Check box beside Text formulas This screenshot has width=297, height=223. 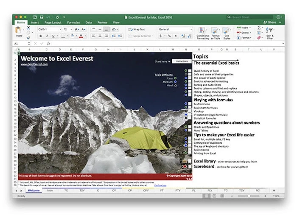click(x=190, y=103)
